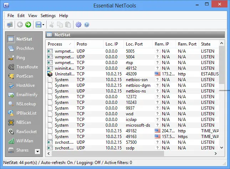
Task: Click the US flag in 173.2 row
Action: [158, 74]
